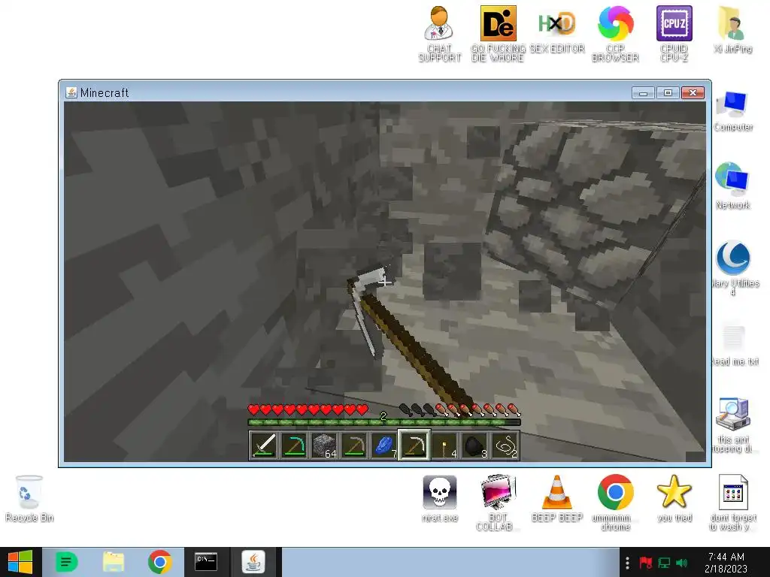Image resolution: width=770 pixels, height=577 pixels.
Task: Click the Java Minecraft taskbar button
Action: tap(253, 562)
